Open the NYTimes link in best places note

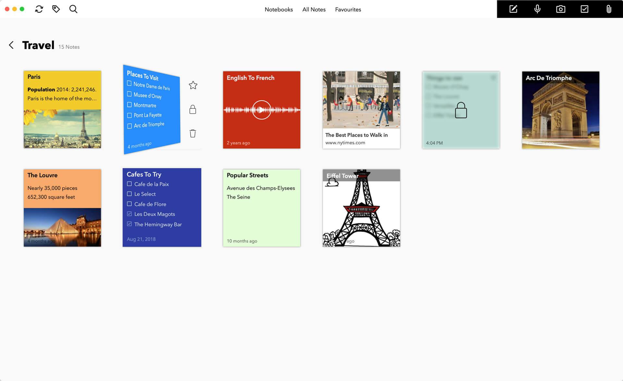click(x=345, y=142)
